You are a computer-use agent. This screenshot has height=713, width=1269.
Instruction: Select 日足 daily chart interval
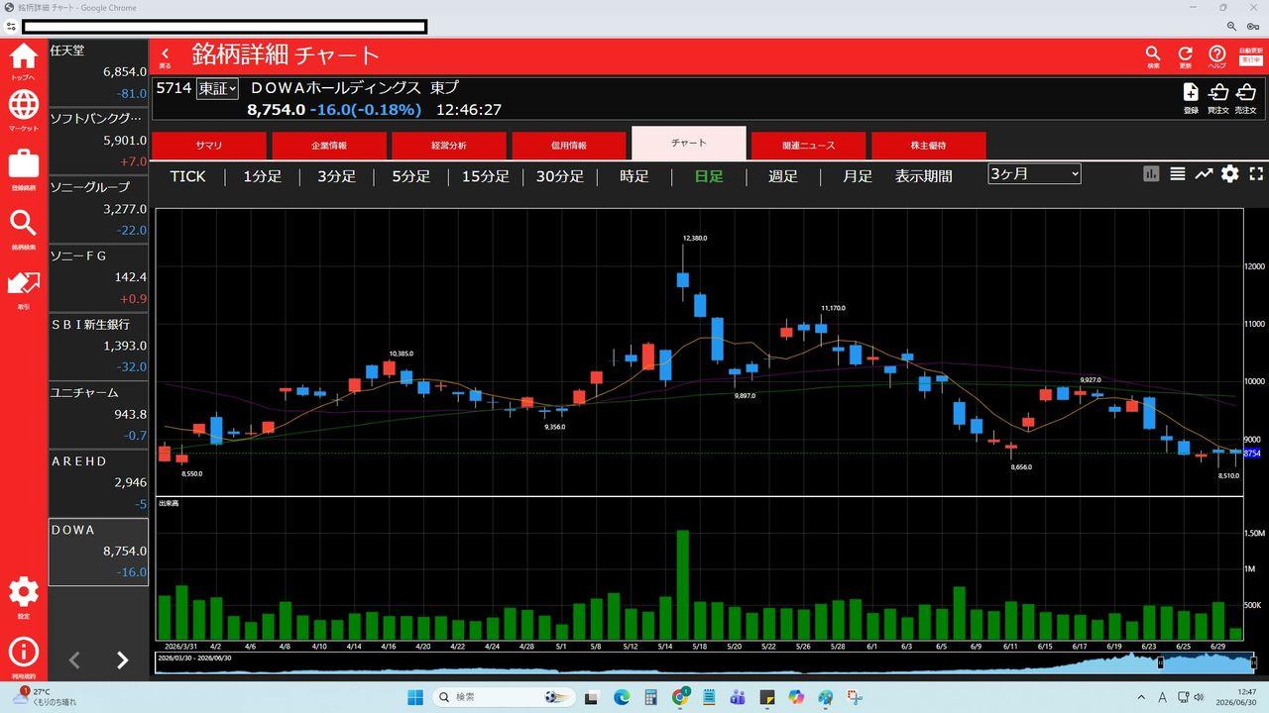tap(709, 176)
